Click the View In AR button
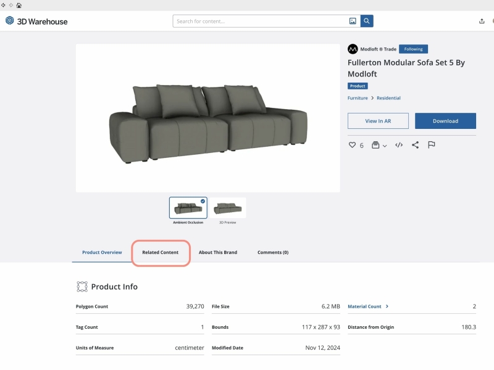The width and height of the screenshot is (494, 370). [x=378, y=121]
